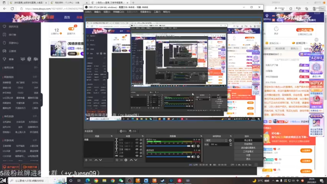Move the selected source down in the list

click(136, 160)
